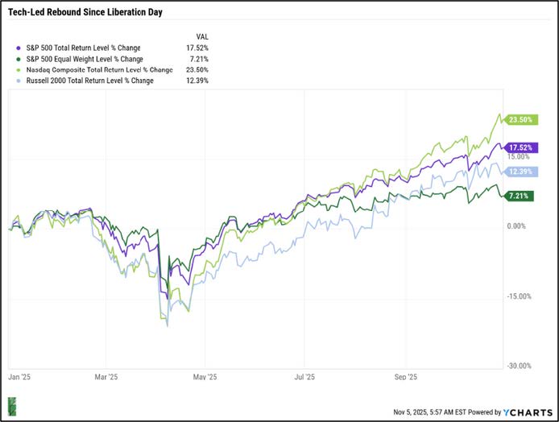The image size is (559, 422).
Task: Click the light green Nasdaq Composite legend dot
Action: coord(19,69)
